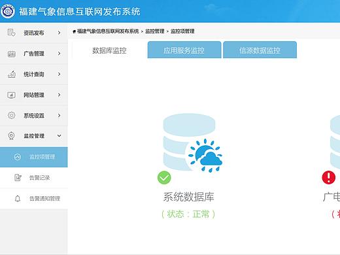Expand the 广告管理 menu chevron
Image resolution: width=340 pixels, height=255 pixels.
tap(59, 54)
